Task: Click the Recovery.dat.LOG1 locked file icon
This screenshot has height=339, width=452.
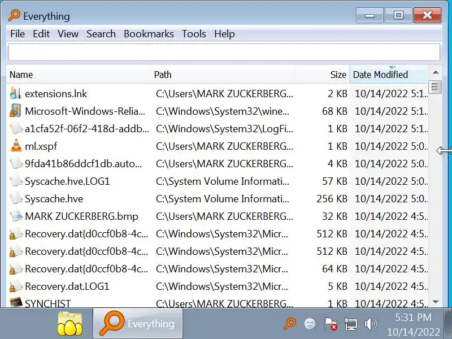Action: (16, 286)
